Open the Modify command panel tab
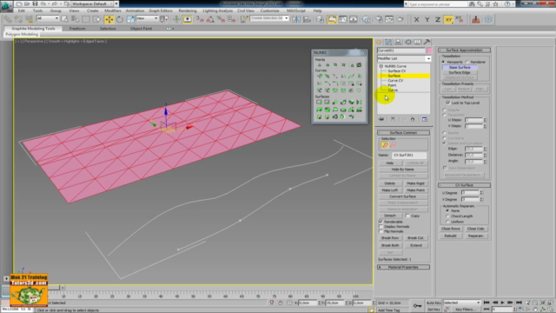 click(388, 42)
